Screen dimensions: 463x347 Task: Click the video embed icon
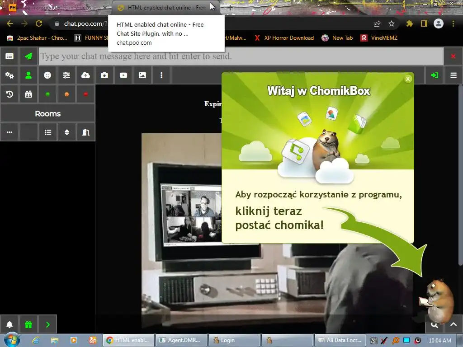point(123,75)
